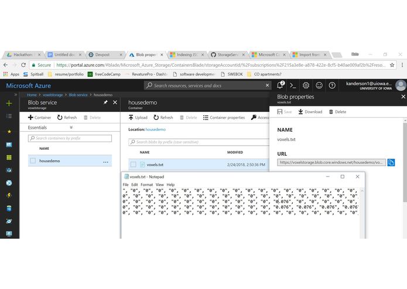Switch to the Import from browser tab

[x=309, y=54]
